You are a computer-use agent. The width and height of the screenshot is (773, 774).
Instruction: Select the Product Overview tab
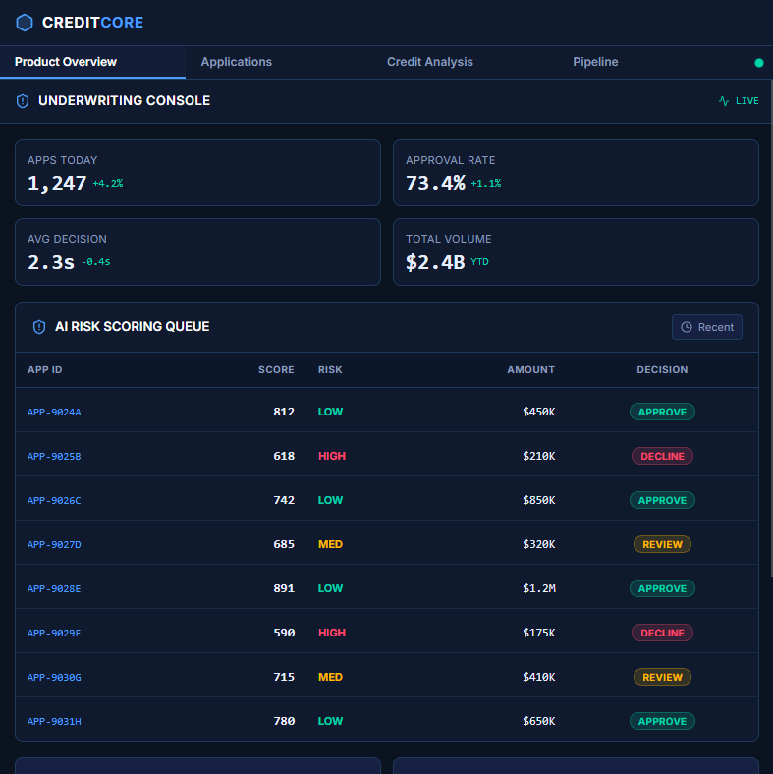[x=66, y=62]
